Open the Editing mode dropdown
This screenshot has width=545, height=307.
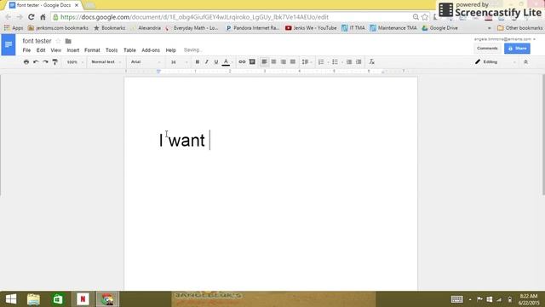tap(495, 62)
